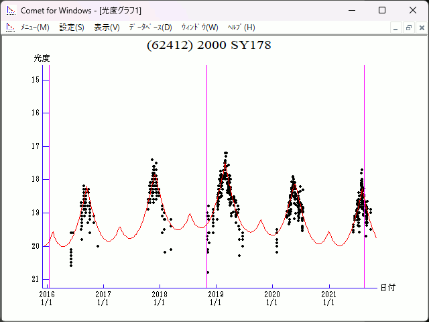Close the Comet for Windows application

(x=413, y=11)
